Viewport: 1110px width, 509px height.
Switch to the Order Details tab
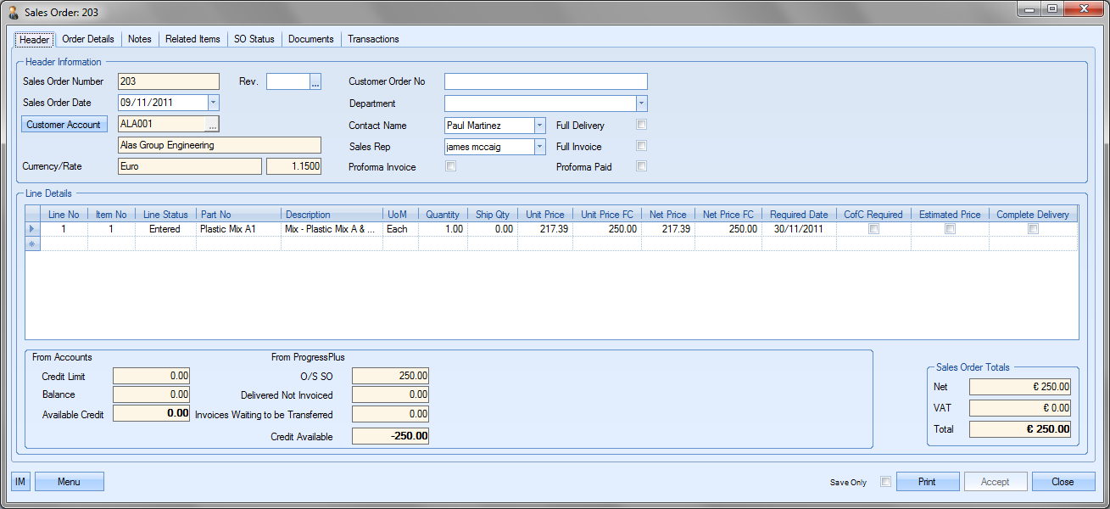click(x=88, y=39)
